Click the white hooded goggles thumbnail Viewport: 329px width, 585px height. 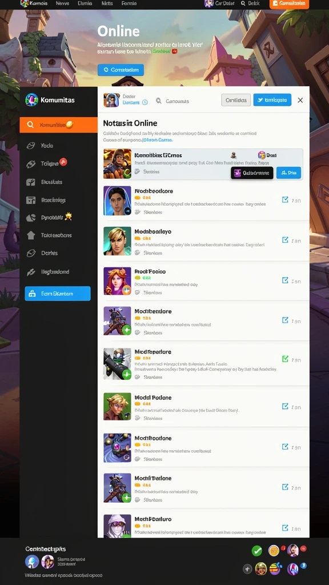[x=117, y=526]
